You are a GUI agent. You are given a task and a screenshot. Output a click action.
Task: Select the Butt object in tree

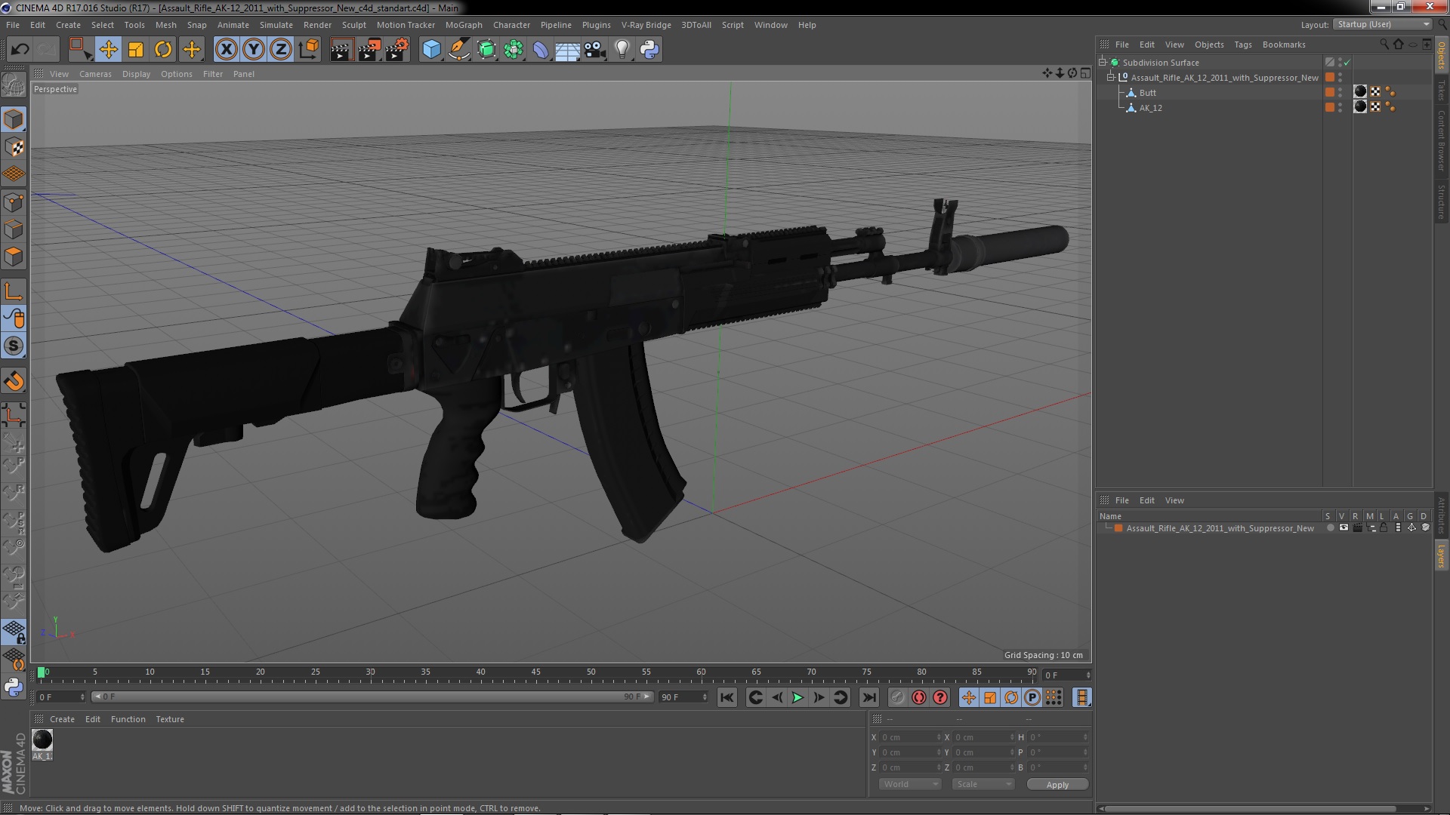click(1147, 93)
